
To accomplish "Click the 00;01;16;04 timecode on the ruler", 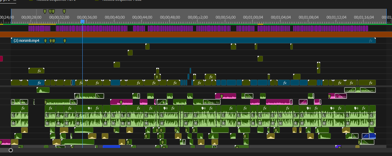I will (364, 17).
